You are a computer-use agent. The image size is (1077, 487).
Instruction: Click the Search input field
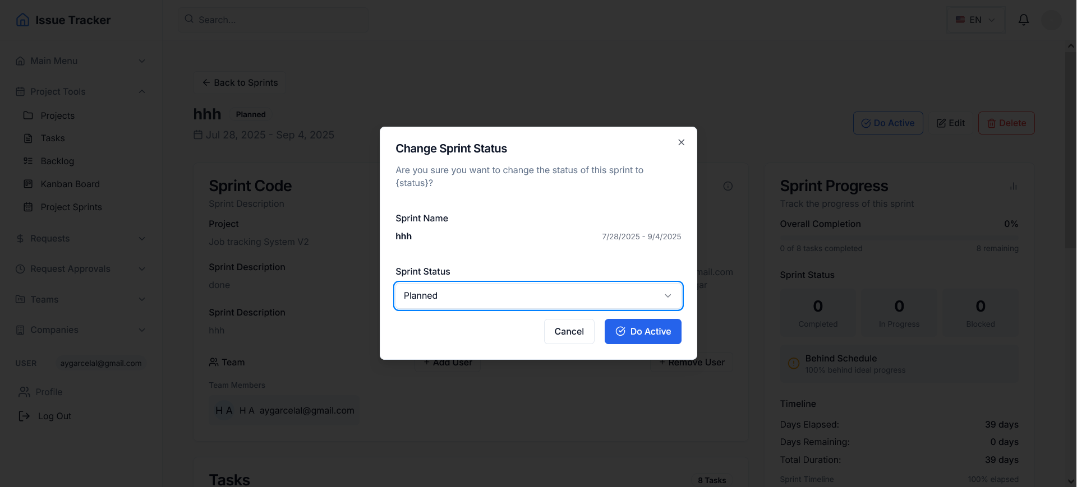click(274, 20)
